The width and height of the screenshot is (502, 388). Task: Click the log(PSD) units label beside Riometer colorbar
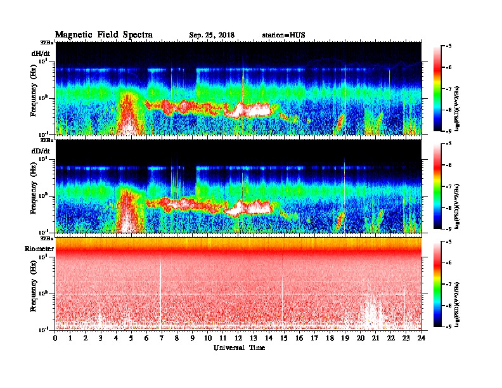point(457,304)
